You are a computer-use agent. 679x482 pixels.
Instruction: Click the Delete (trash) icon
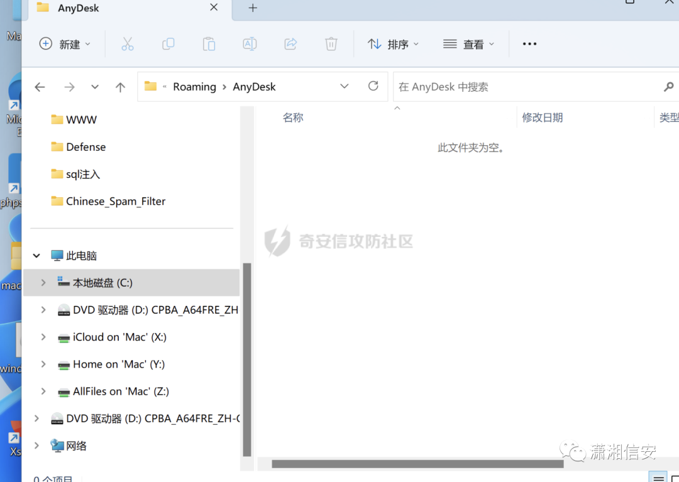coord(331,44)
